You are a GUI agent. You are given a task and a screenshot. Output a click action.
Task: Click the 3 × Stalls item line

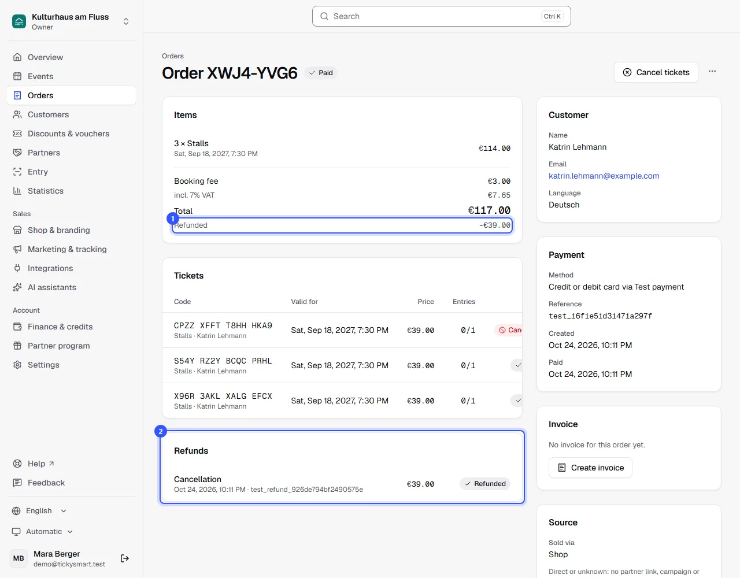point(342,148)
